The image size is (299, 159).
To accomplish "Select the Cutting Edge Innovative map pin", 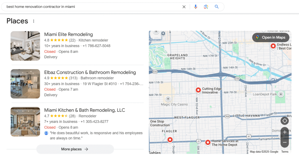I will (x=198, y=90).
